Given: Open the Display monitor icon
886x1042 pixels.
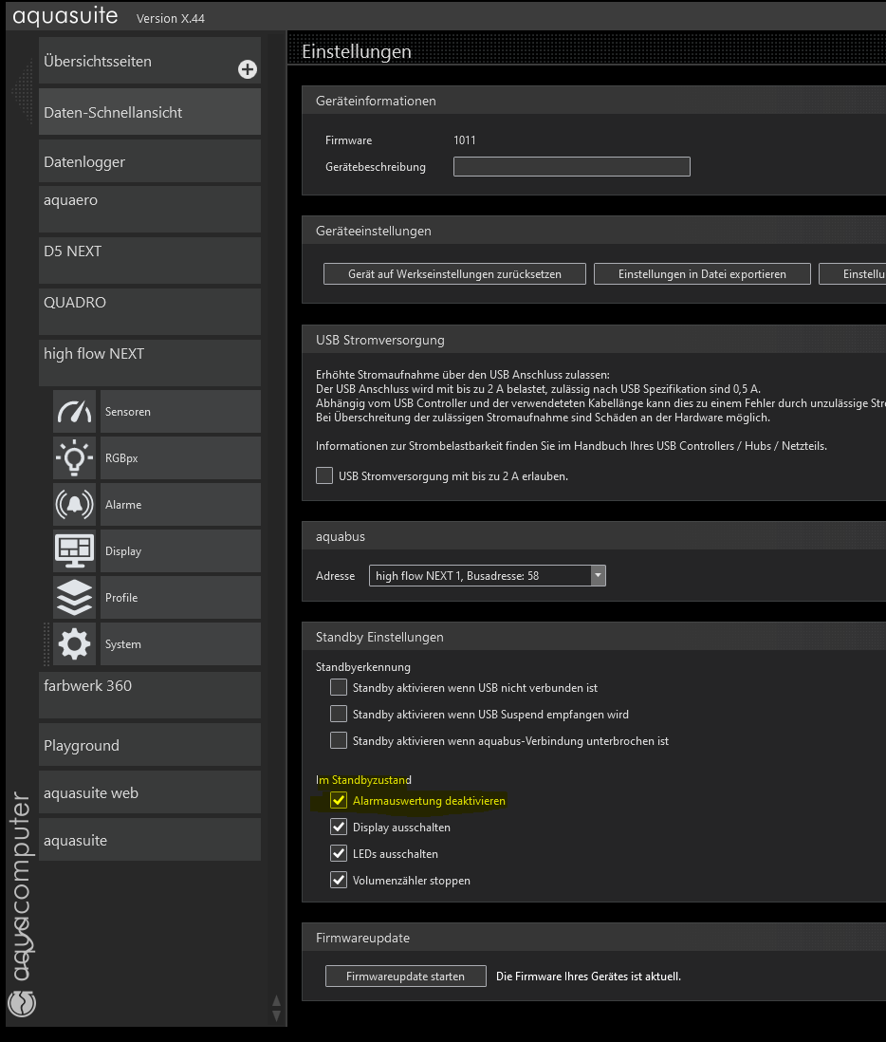Looking at the screenshot, I should point(75,551).
